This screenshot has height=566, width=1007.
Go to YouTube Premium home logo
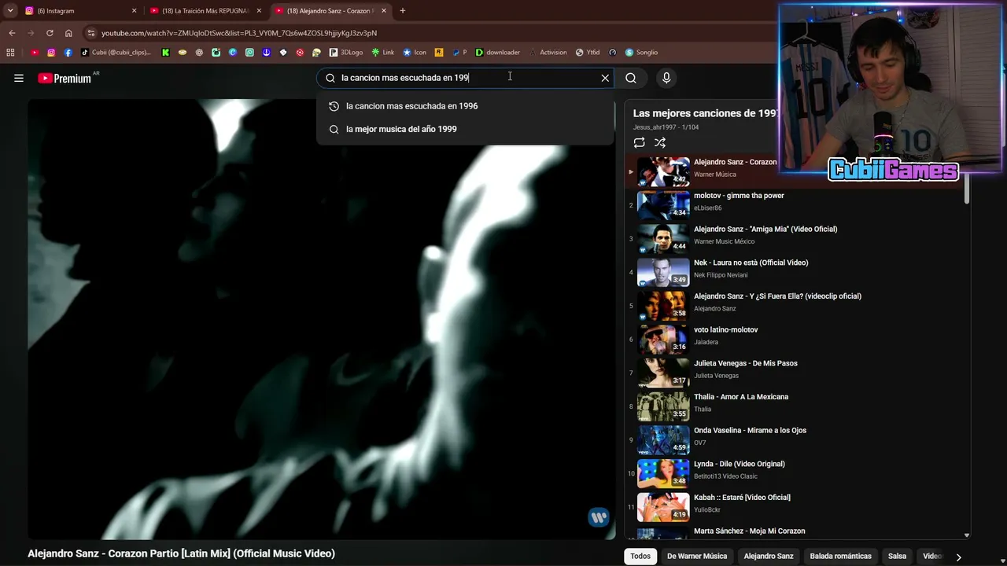[65, 78]
